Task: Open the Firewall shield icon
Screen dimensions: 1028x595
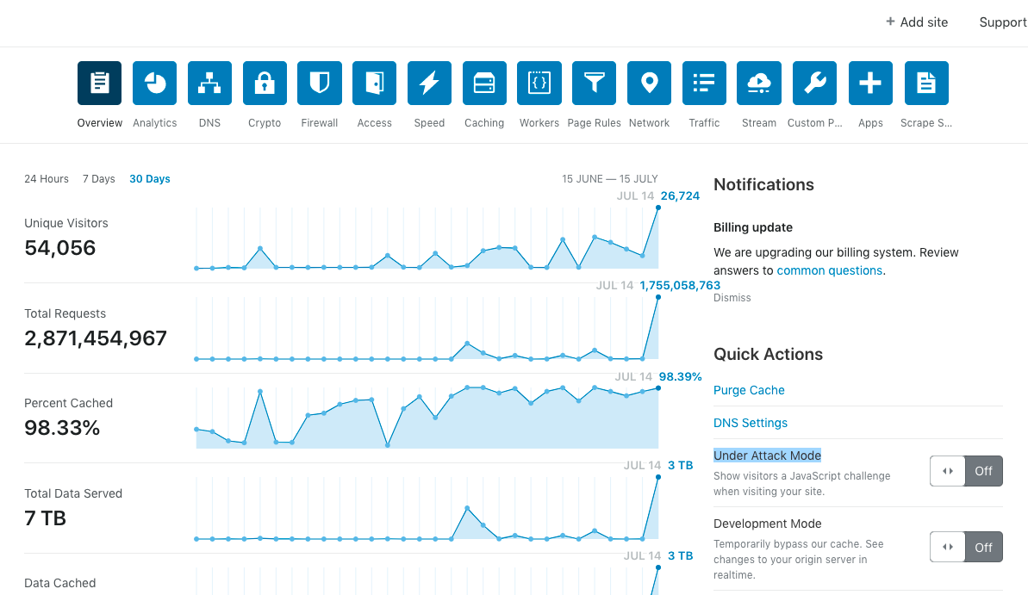Action: click(x=320, y=84)
